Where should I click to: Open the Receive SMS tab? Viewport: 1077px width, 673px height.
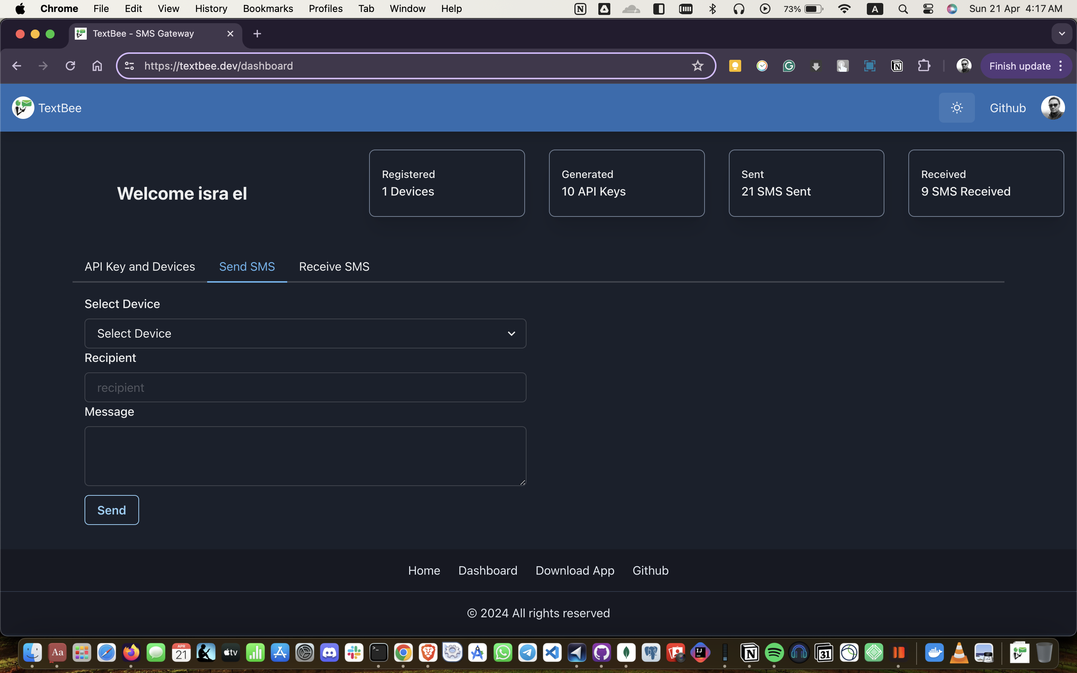(x=334, y=266)
